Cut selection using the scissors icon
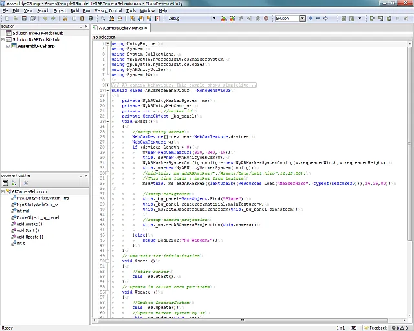 pyautogui.click(x=65, y=19)
